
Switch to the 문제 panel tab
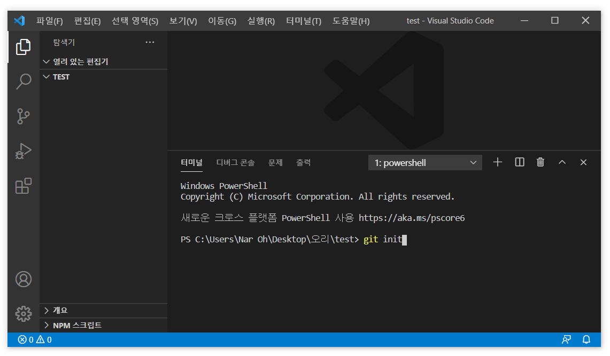click(275, 163)
